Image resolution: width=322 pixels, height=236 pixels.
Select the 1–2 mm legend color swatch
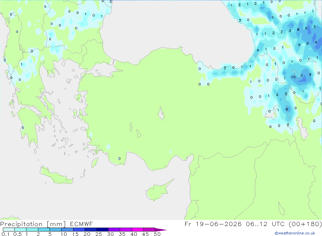(x=32, y=230)
